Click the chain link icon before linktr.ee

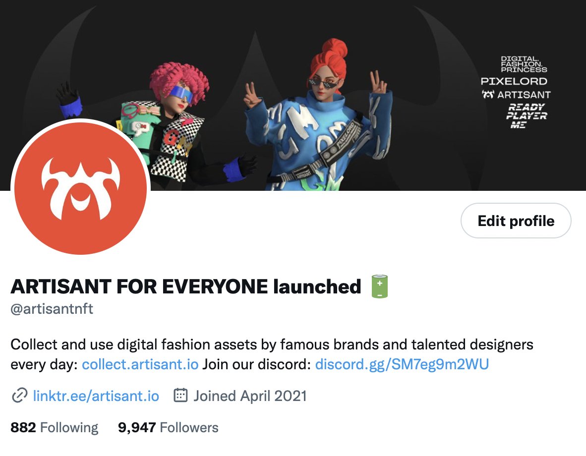tap(19, 396)
